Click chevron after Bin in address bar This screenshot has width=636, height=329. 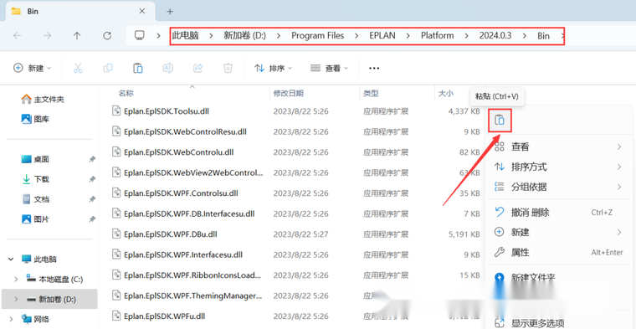click(562, 36)
